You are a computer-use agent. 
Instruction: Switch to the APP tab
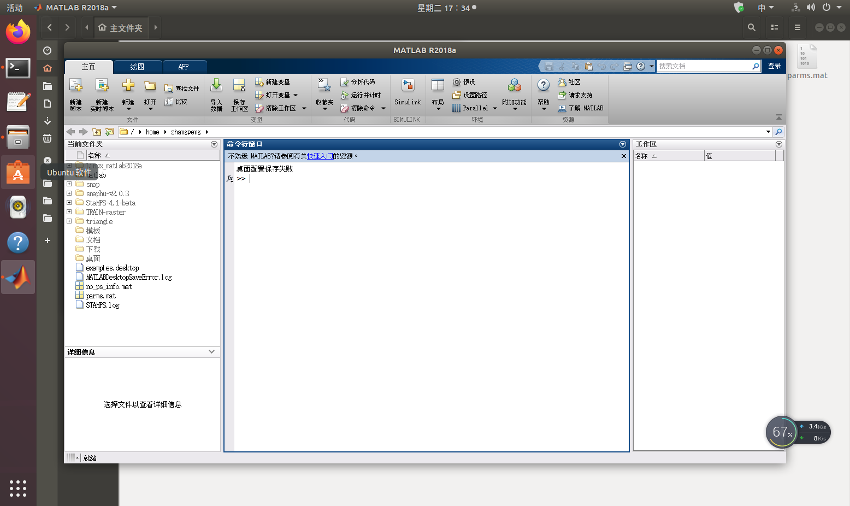(x=184, y=67)
